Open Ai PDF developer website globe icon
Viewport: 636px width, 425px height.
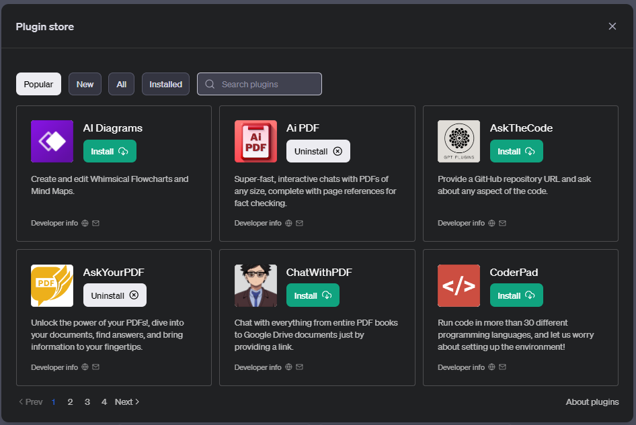[288, 223]
